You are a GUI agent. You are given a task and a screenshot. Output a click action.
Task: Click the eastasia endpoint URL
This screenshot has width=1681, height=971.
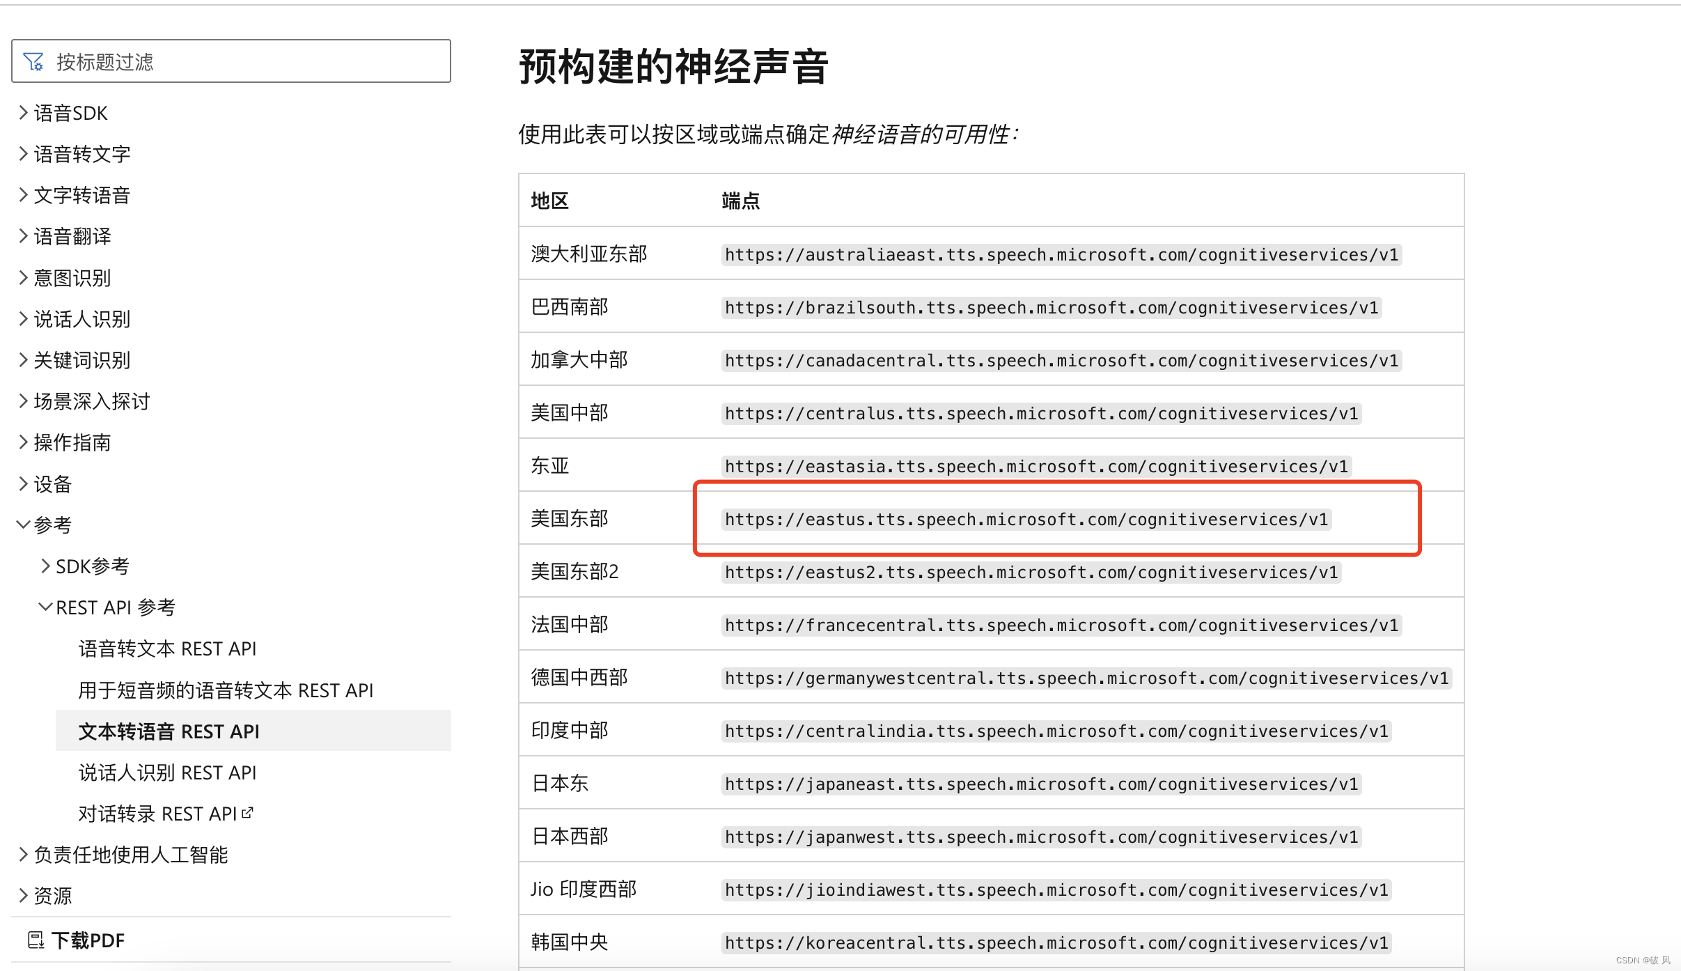coord(1035,467)
